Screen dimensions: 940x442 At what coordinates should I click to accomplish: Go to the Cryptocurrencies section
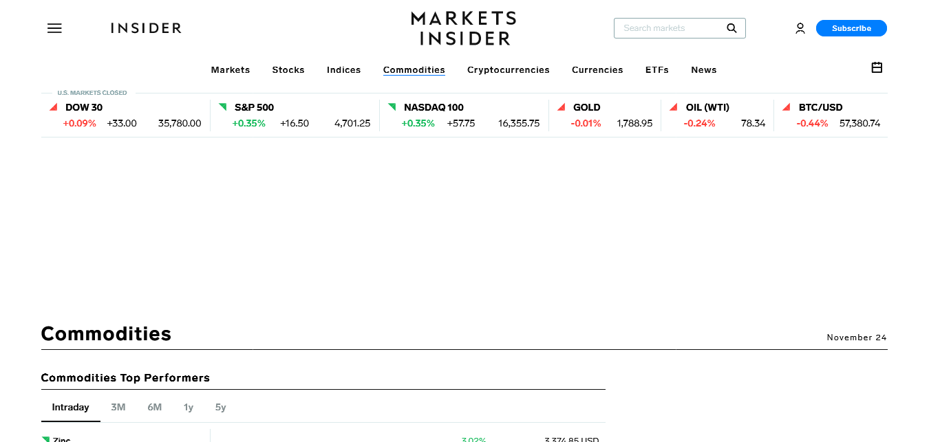(508, 70)
